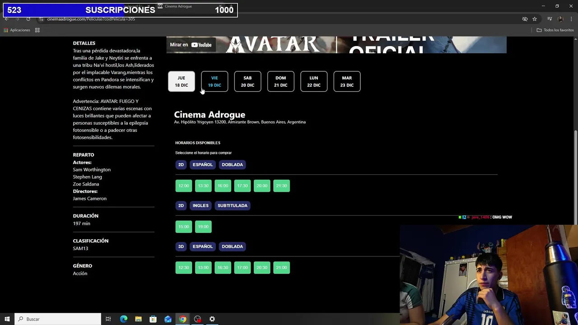Screen dimensions: 578x325
Task: Open the Windows Start menu
Action: (7, 319)
